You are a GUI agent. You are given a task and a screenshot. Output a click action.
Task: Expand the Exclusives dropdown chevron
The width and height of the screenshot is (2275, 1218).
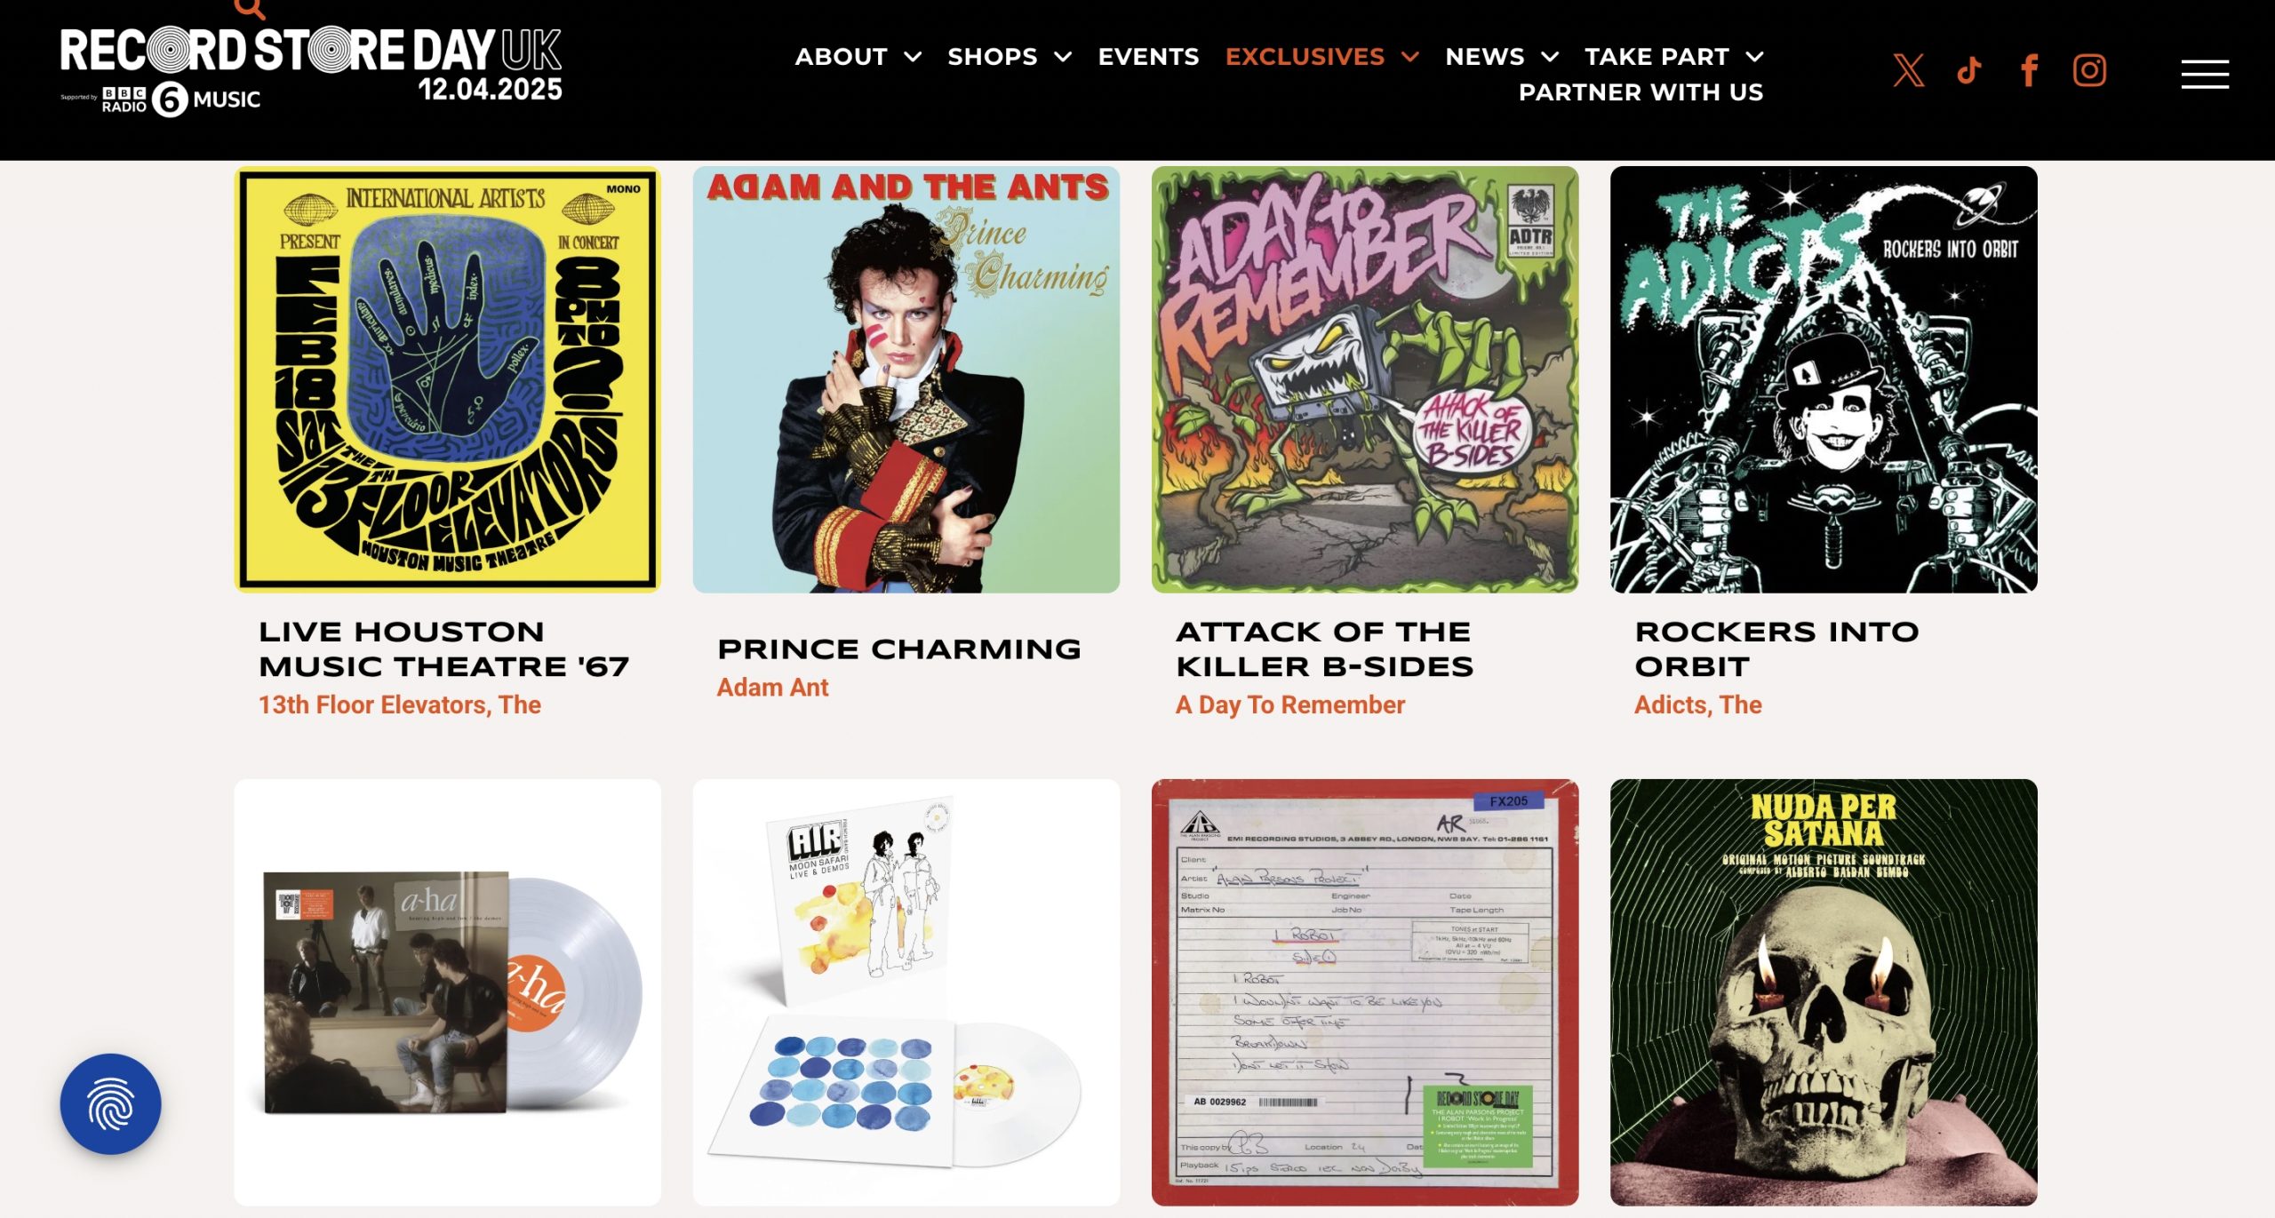(1410, 57)
